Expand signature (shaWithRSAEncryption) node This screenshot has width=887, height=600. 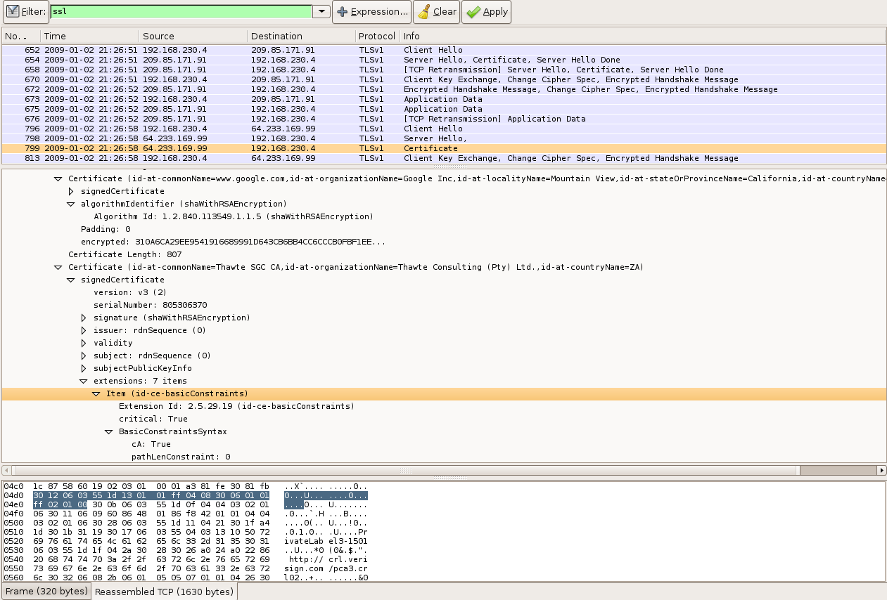click(x=84, y=318)
